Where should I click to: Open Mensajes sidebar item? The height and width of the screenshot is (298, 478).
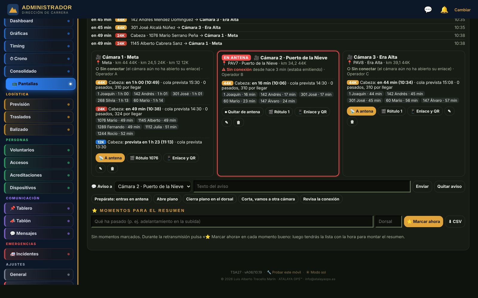39,233
